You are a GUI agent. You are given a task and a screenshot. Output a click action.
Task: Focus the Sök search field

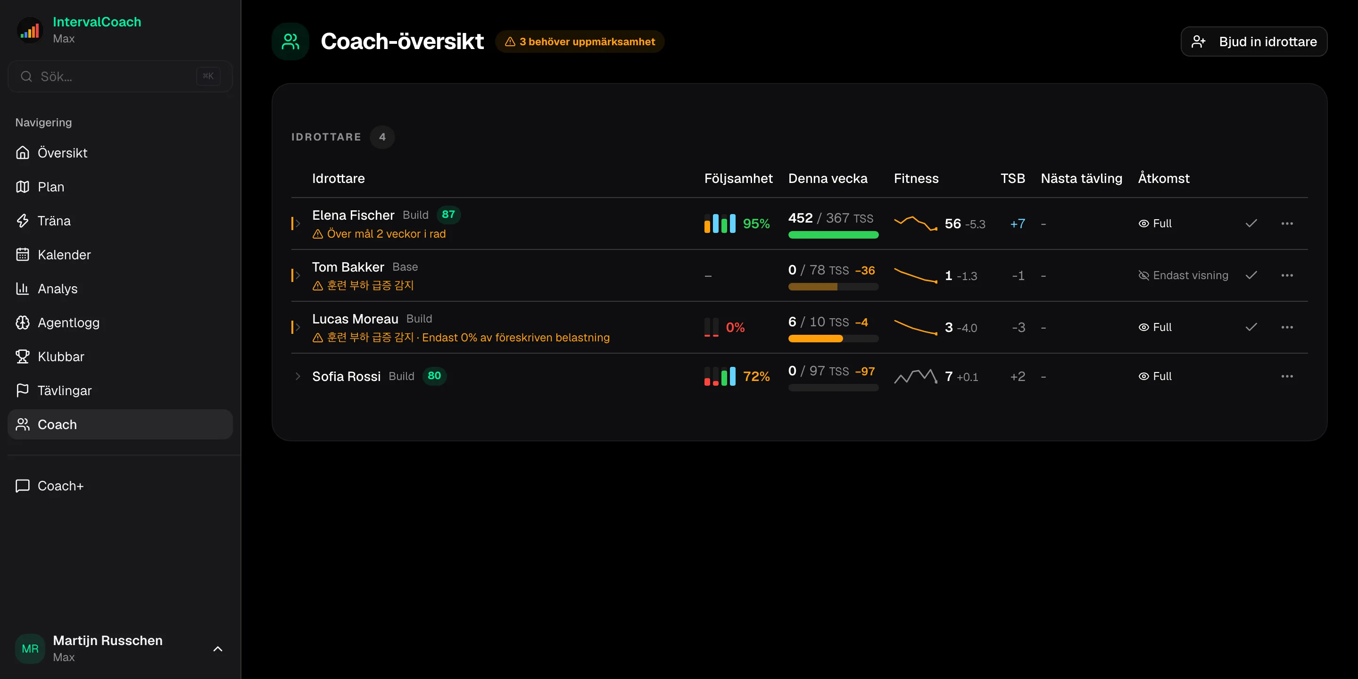point(120,76)
